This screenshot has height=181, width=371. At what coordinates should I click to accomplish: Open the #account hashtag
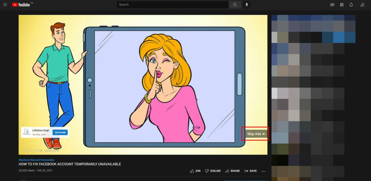(35, 160)
